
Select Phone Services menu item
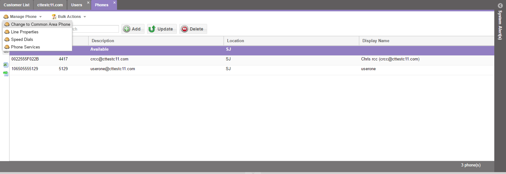(x=37, y=47)
